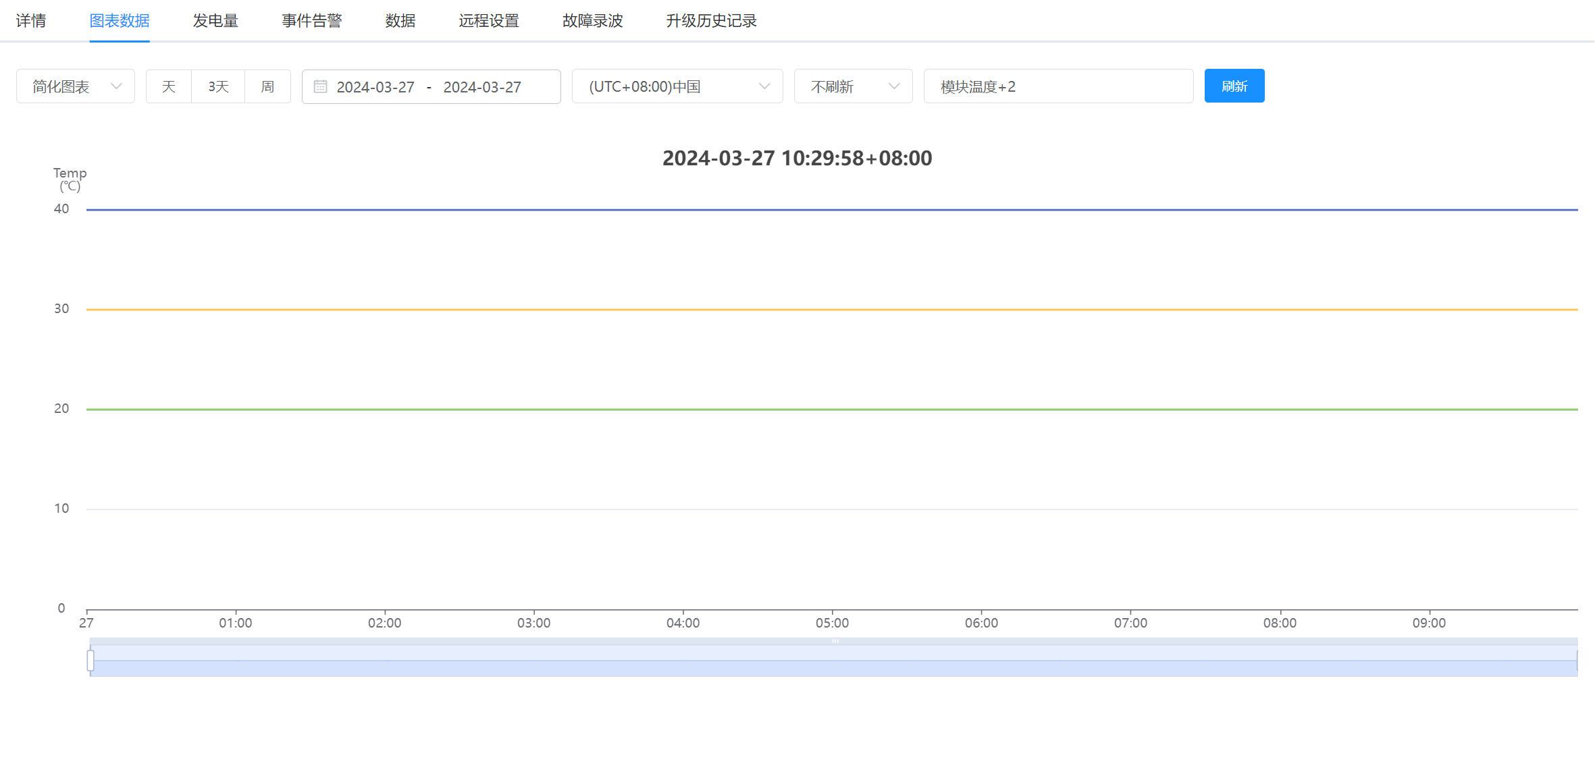The height and width of the screenshot is (778, 1595).
Task: Switch to the 故障录波 tab
Action: pos(593,21)
